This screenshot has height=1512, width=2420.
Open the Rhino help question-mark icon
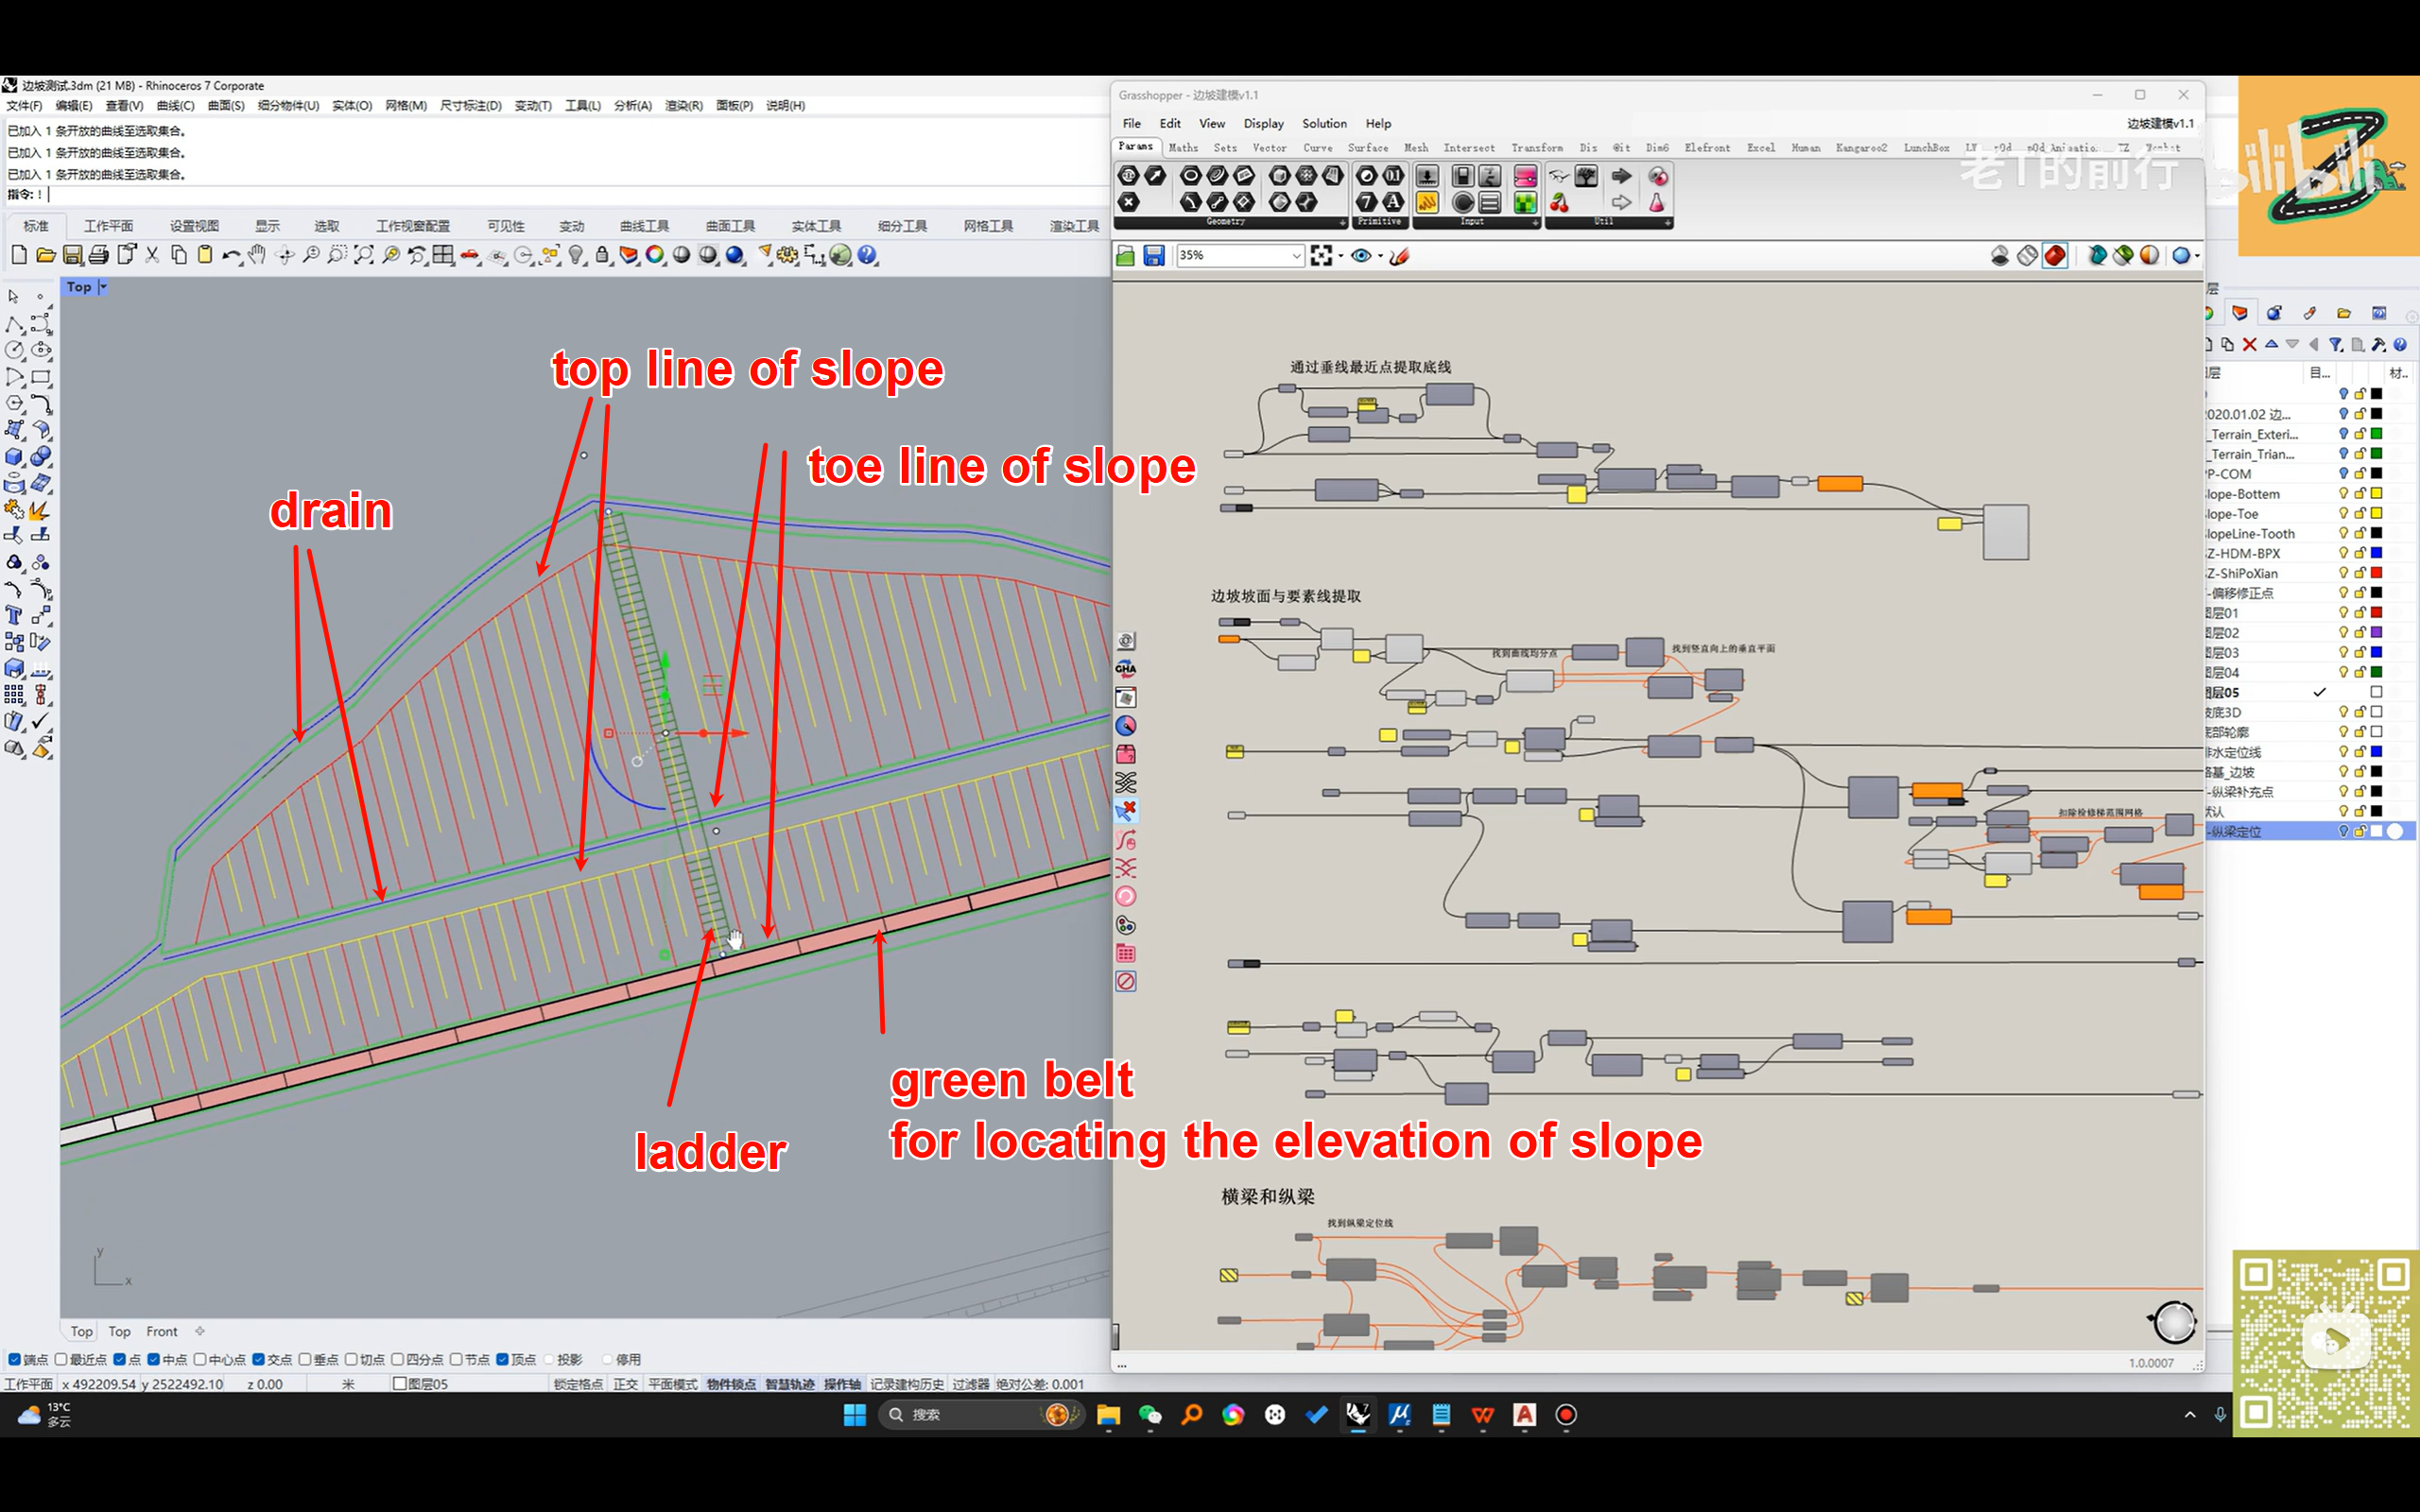click(x=867, y=255)
